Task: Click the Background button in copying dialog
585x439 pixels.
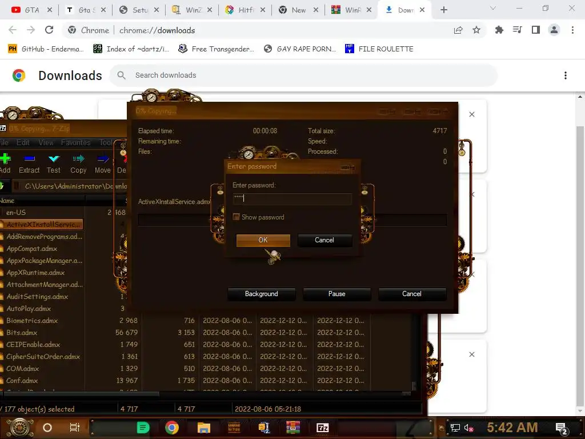Action: point(261,294)
